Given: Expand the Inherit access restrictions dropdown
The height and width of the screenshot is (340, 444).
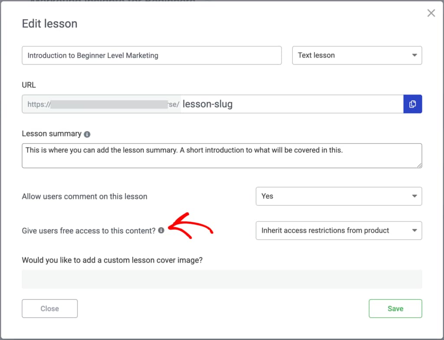Looking at the screenshot, I should 339,230.
